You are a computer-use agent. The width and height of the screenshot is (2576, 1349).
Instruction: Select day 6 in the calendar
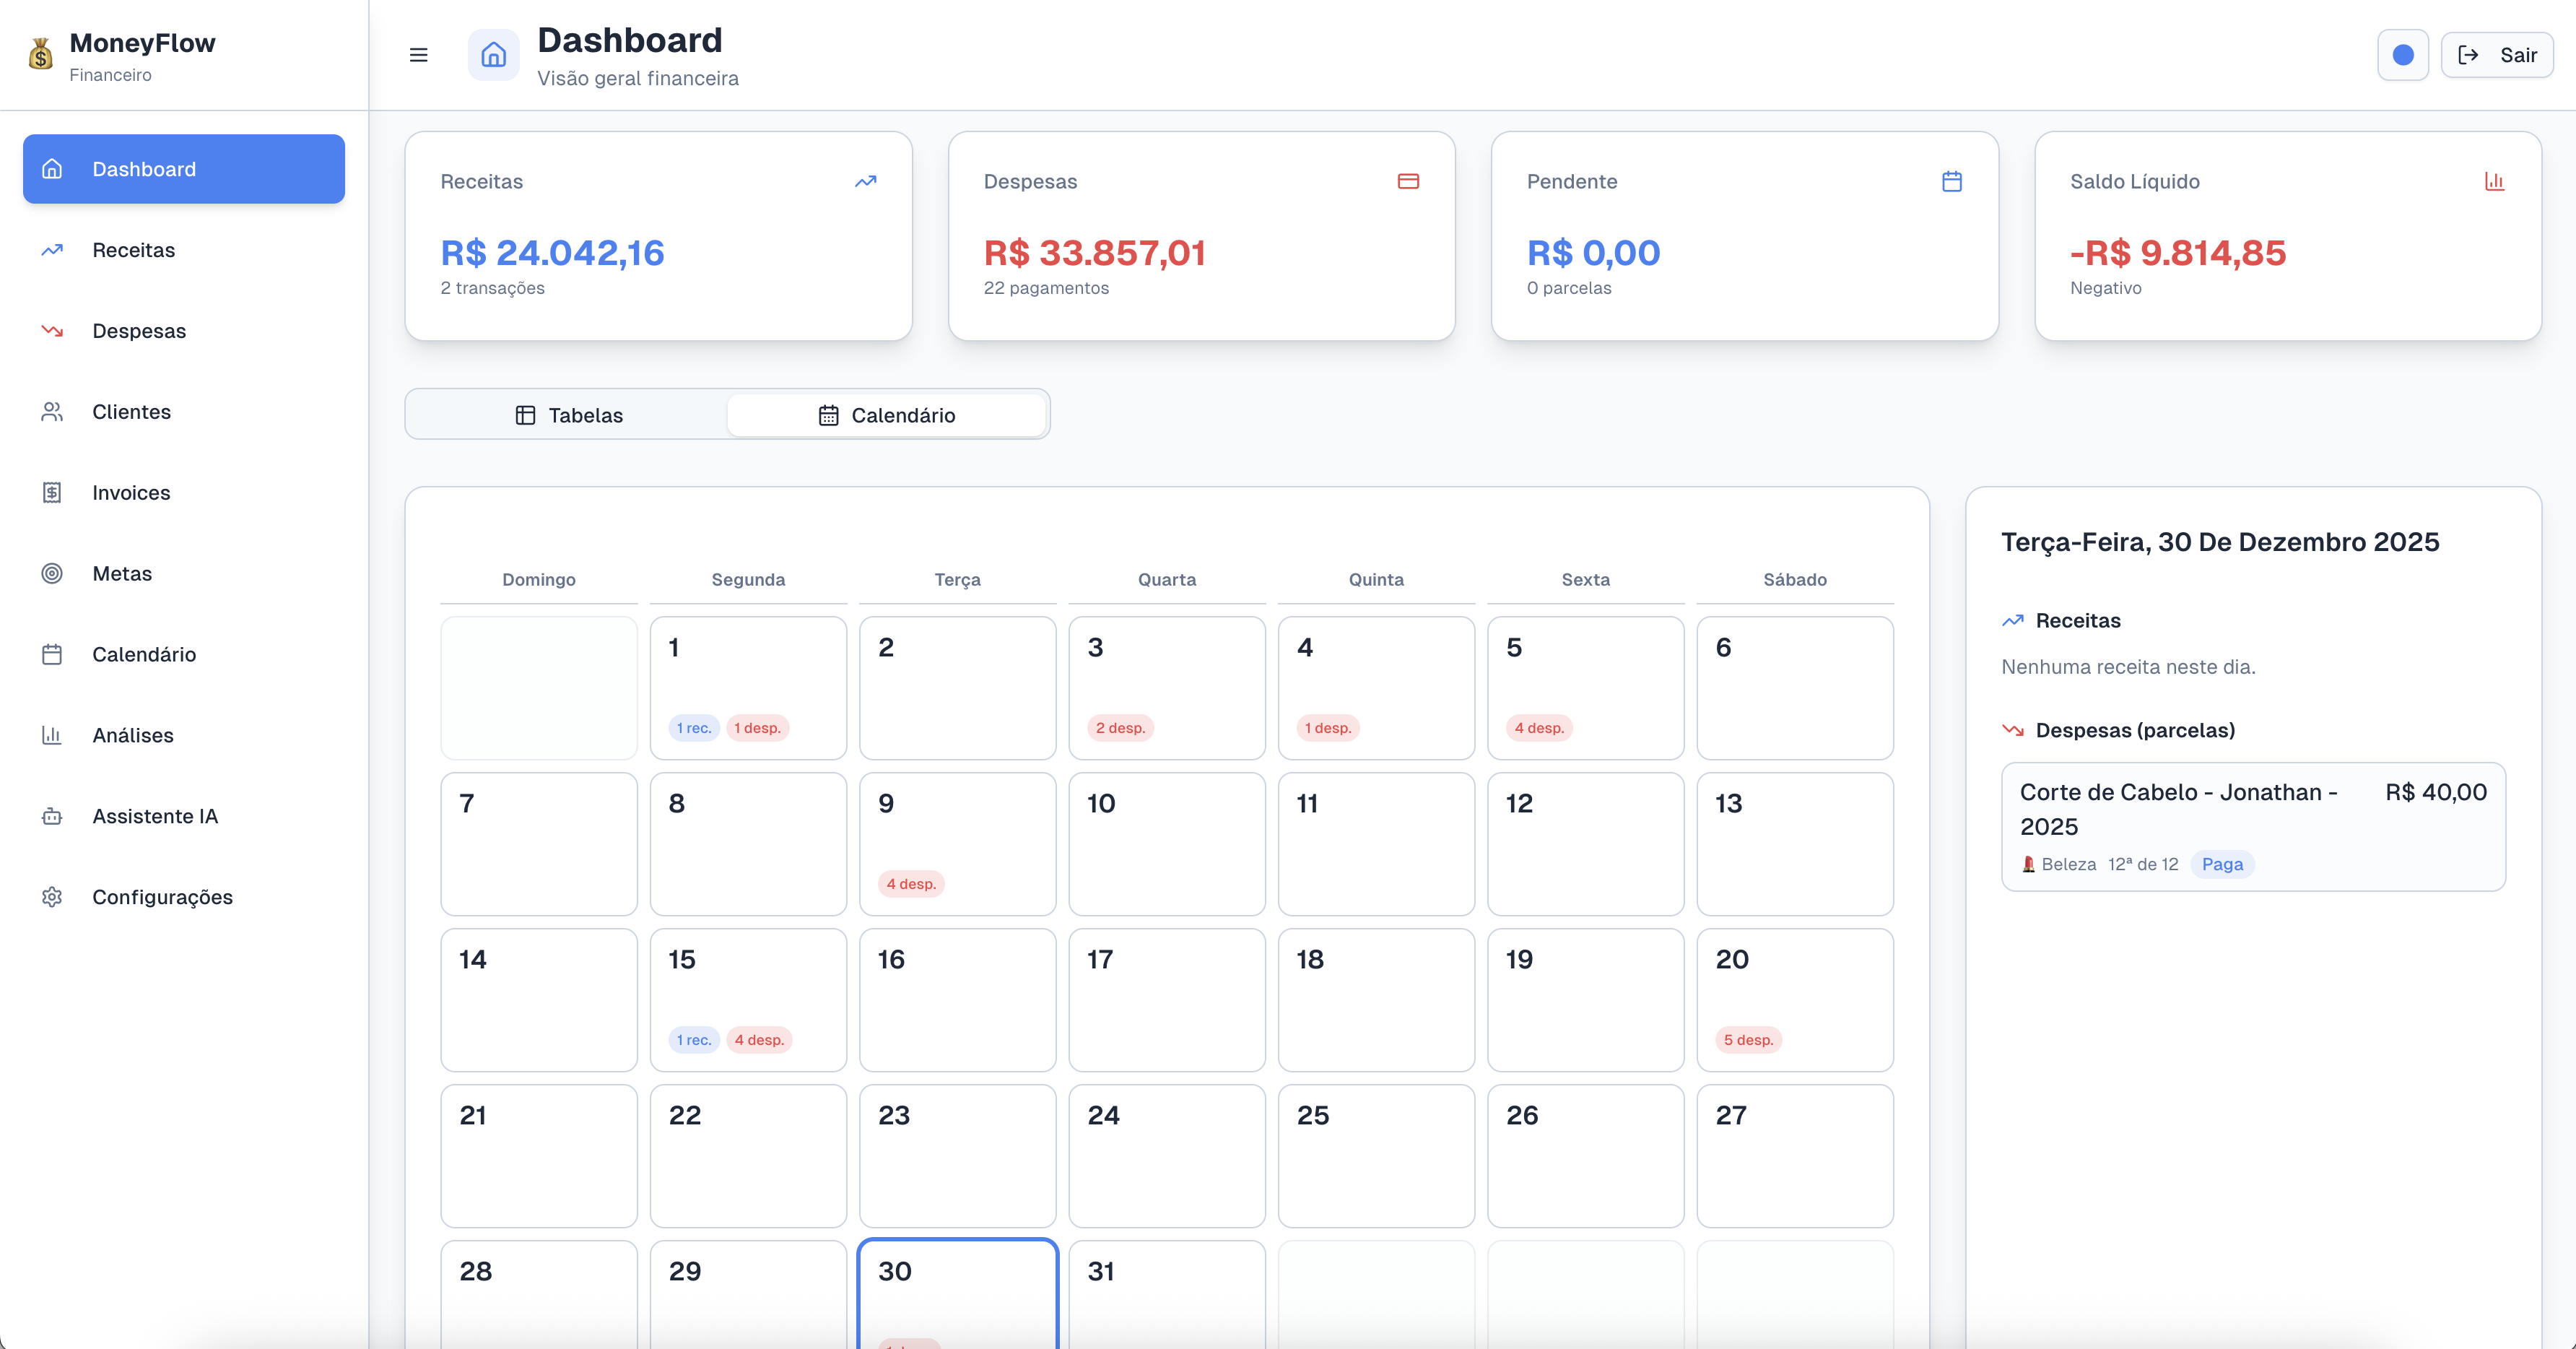[x=1795, y=688]
